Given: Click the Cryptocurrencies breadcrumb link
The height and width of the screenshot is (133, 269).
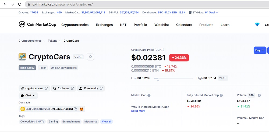Looking at the screenshot, I should (30, 41).
